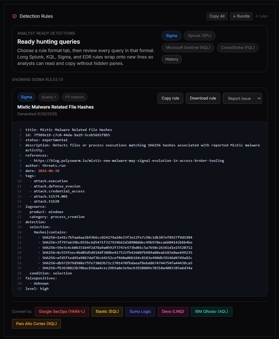Viewport: 279px width, 339px height.
Task: Click the 'Mistic Malware Related File Hashes' heading
Action: pyautogui.click(x=55, y=107)
